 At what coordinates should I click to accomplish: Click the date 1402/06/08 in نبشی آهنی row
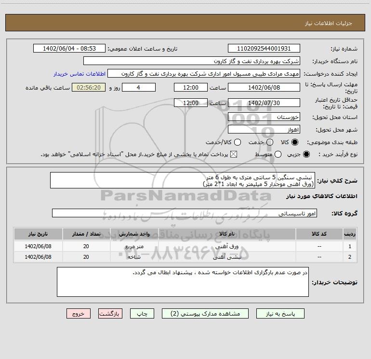click(x=38, y=257)
